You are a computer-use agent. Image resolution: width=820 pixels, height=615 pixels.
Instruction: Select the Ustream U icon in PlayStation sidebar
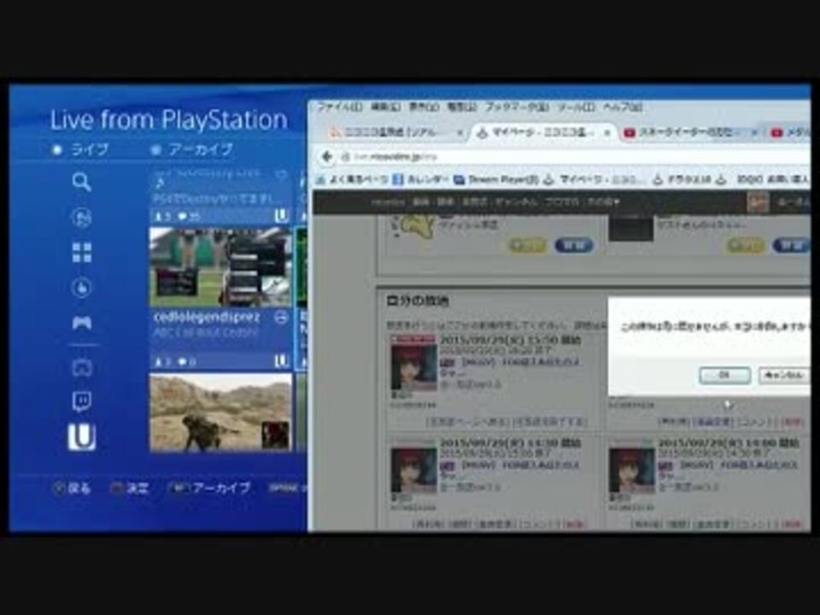coord(82,437)
